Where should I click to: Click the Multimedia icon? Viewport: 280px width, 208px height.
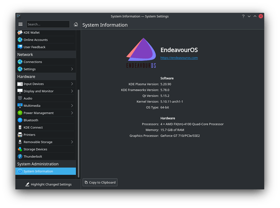pyautogui.click(x=20, y=106)
